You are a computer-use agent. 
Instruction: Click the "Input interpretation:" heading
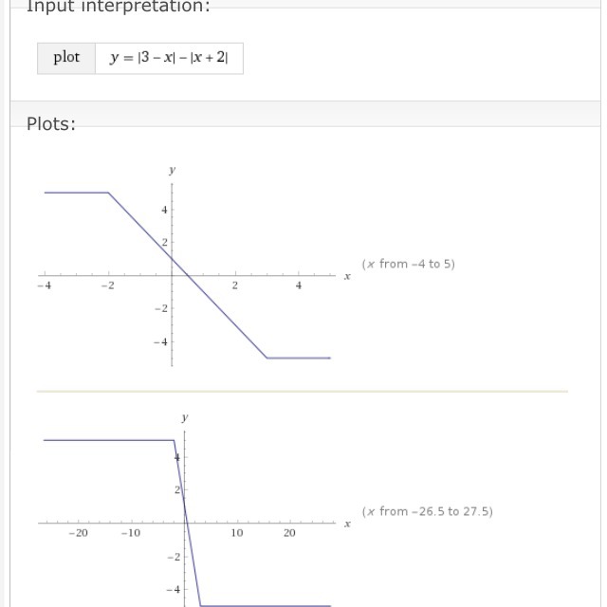coord(118,8)
